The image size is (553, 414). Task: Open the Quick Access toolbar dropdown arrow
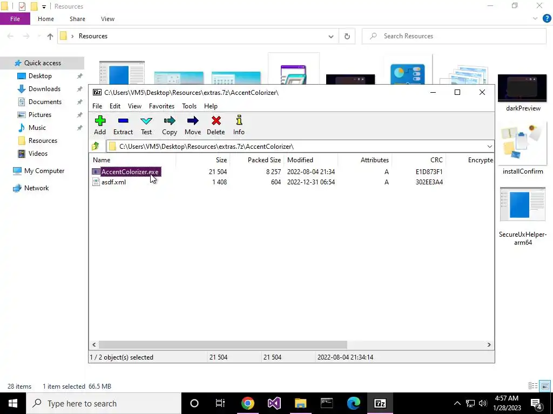tap(44, 6)
